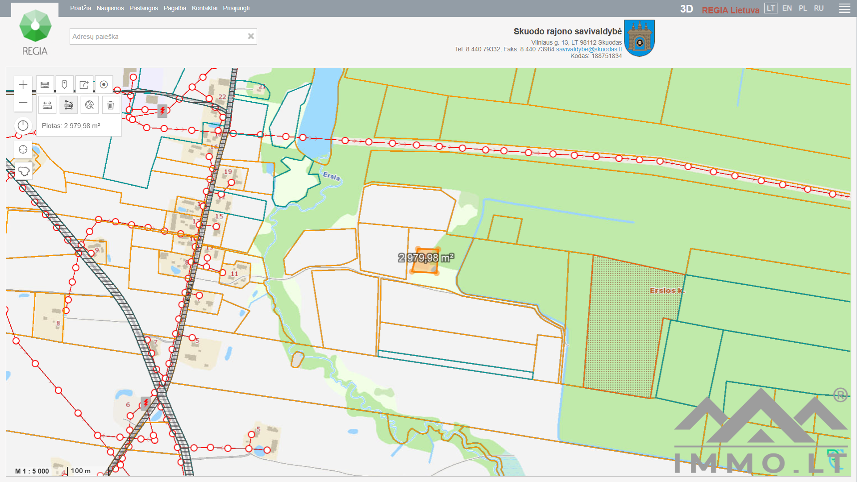This screenshot has height=482, width=857.
Task: Click the globe coordinate pick tool
Action: click(90, 105)
